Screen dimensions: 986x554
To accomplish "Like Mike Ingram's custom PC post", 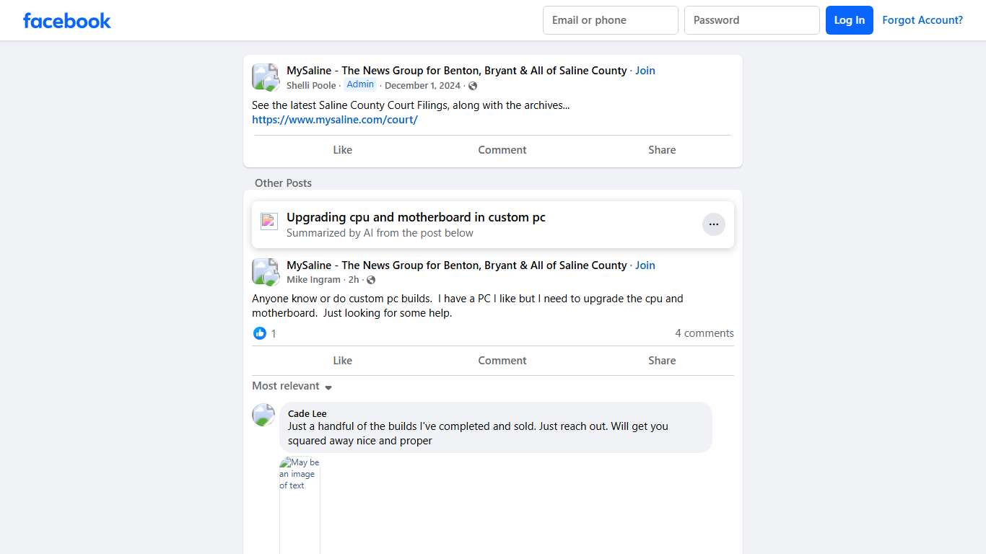I will pos(342,360).
